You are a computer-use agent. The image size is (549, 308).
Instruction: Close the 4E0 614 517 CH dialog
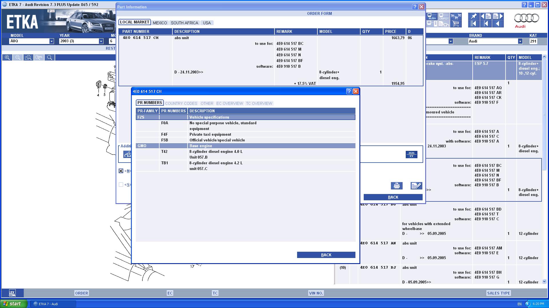(356, 91)
